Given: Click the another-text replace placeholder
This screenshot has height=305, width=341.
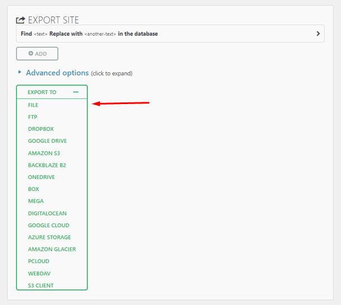Looking at the screenshot, I should (100, 34).
